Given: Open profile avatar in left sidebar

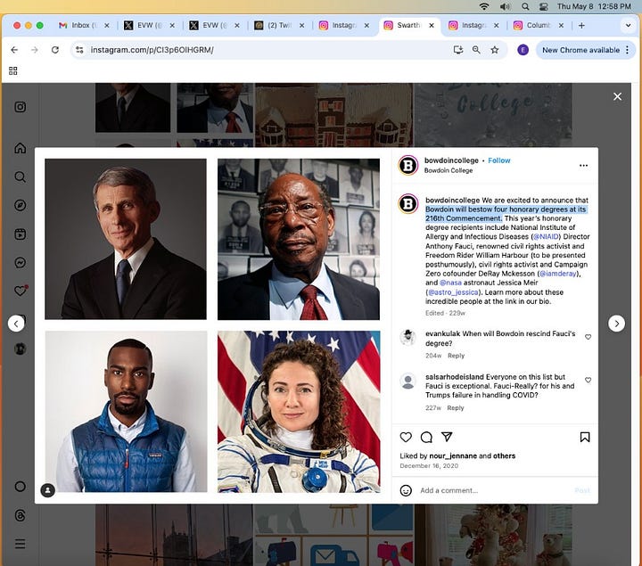Looking at the screenshot, I should pyautogui.click(x=20, y=349).
